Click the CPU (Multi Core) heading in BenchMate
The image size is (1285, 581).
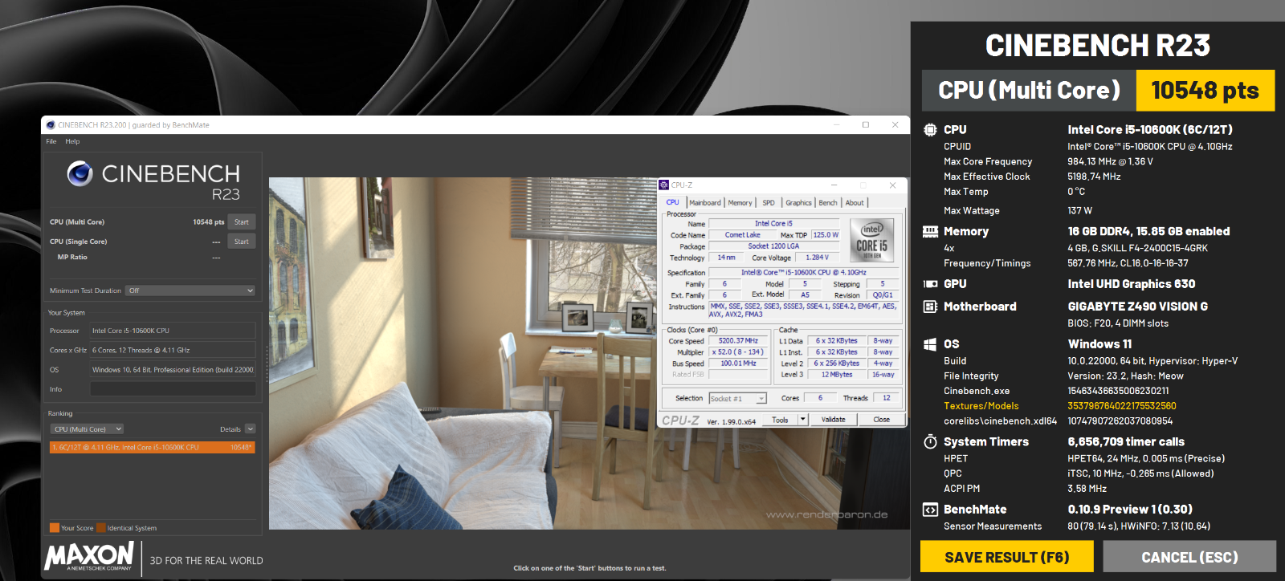[1029, 91]
